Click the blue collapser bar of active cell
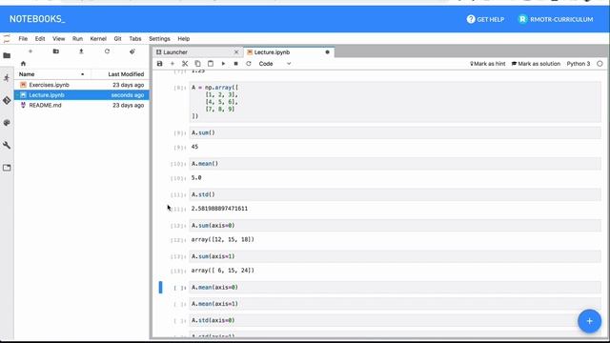 [160, 287]
